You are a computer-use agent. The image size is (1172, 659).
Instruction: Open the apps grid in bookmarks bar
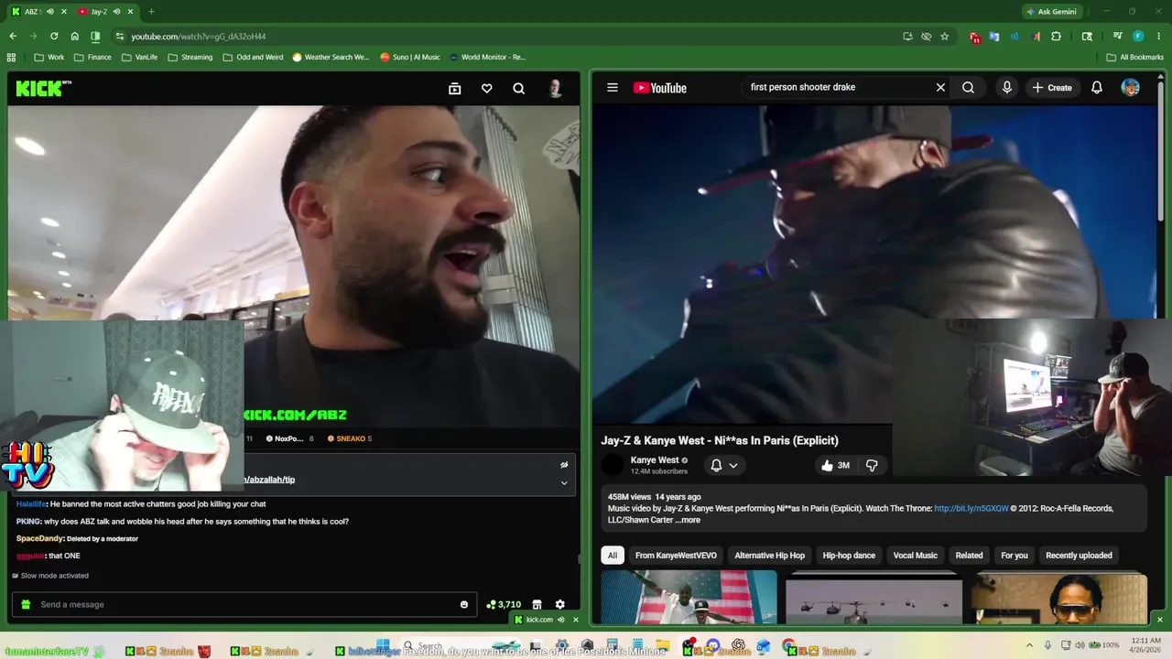[x=11, y=57]
